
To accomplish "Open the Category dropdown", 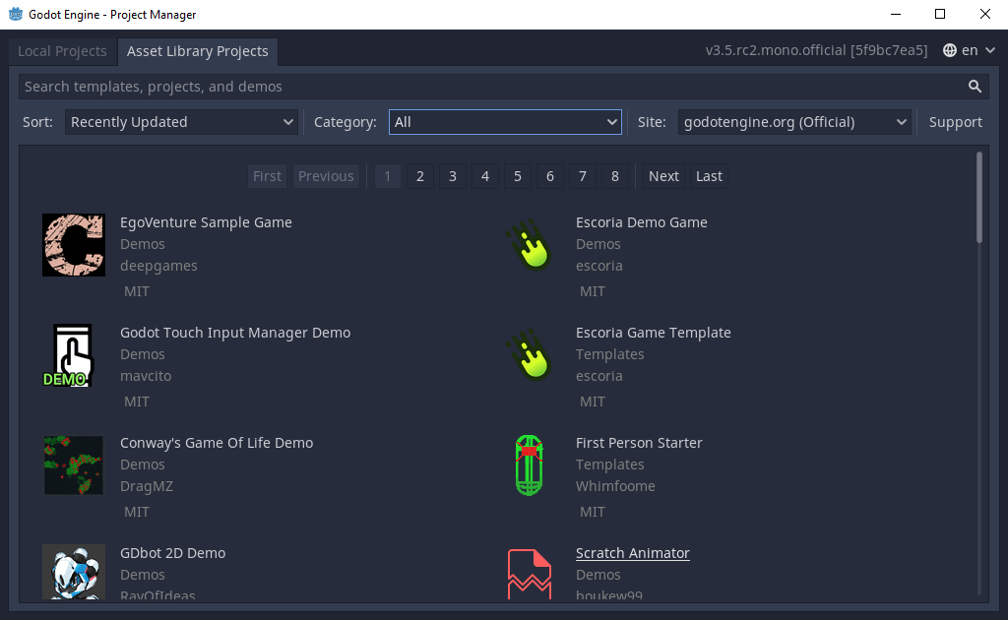I will 504,122.
